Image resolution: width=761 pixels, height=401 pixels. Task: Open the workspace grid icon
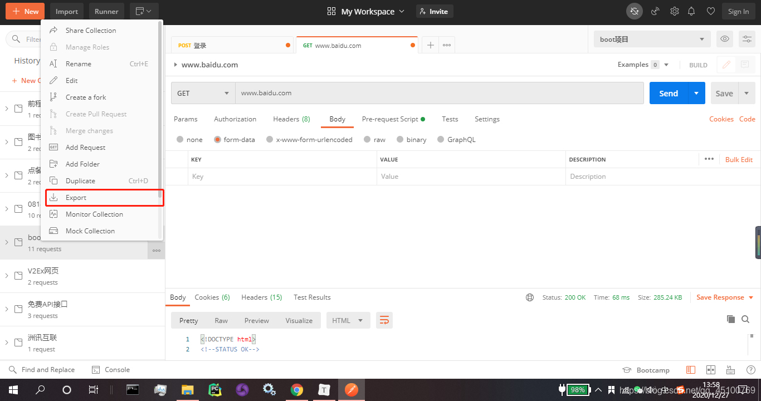331,11
